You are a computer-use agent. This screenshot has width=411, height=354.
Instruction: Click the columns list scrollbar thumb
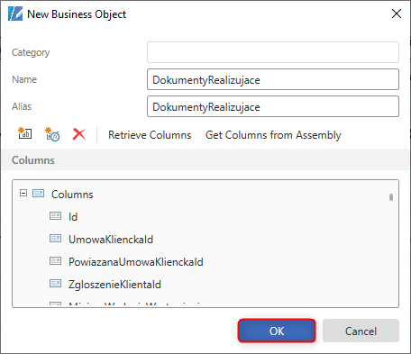pyautogui.click(x=391, y=197)
